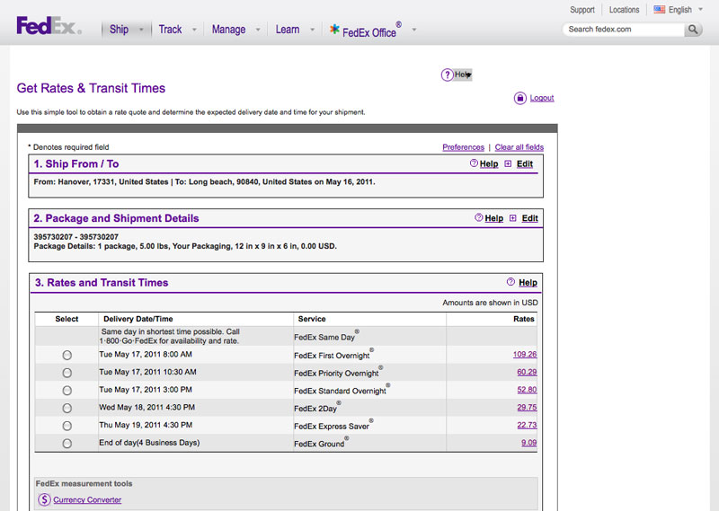Open the Manage menu dropdown arrow
This screenshot has width=719, height=511.
click(x=258, y=30)
